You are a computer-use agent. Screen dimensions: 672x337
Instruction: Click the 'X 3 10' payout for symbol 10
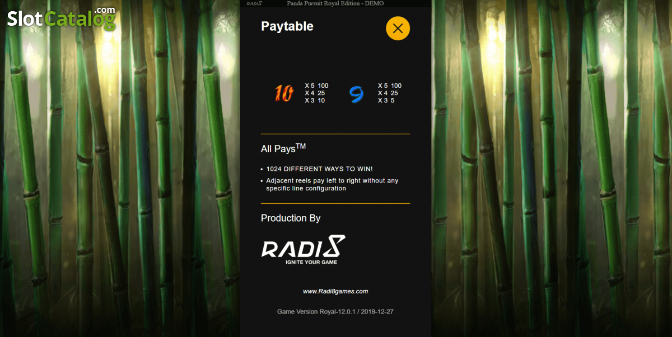pyautogui.click(x=315, y=101)
